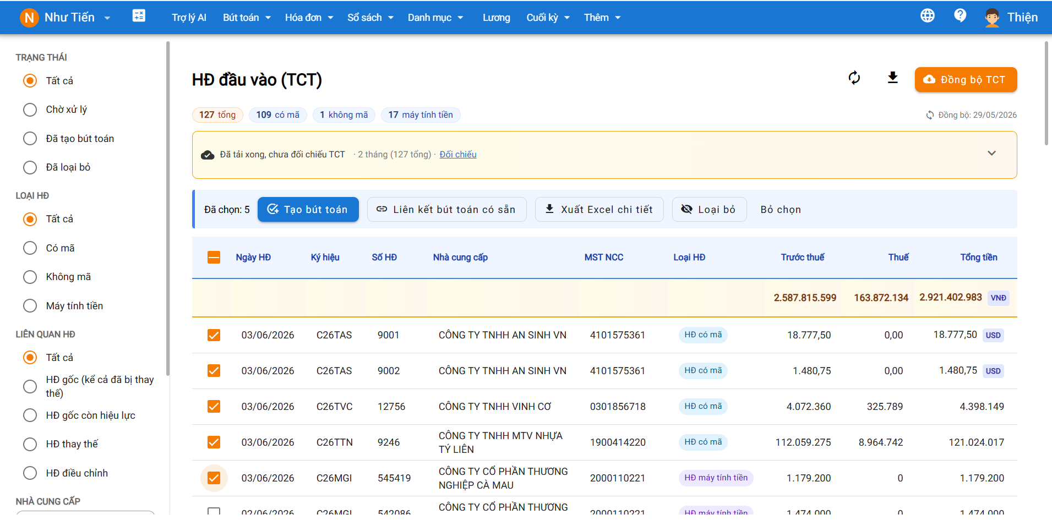Select the Máy tính tiền invoice type

(x=30, y=306)
